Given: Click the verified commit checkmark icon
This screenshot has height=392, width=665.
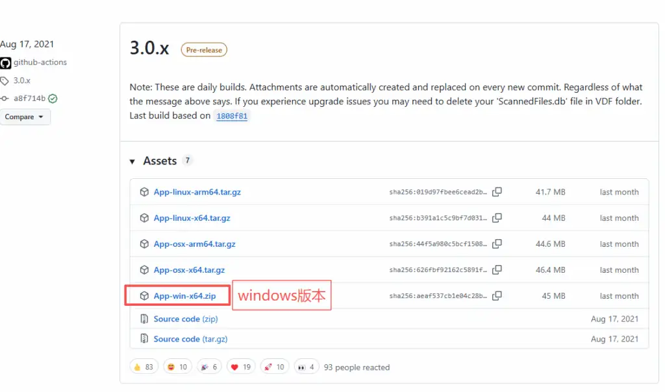Looking at the screenshot, I should point(53,98).
